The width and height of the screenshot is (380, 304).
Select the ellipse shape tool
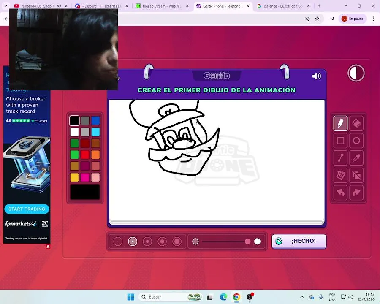[x=356, y=141]
